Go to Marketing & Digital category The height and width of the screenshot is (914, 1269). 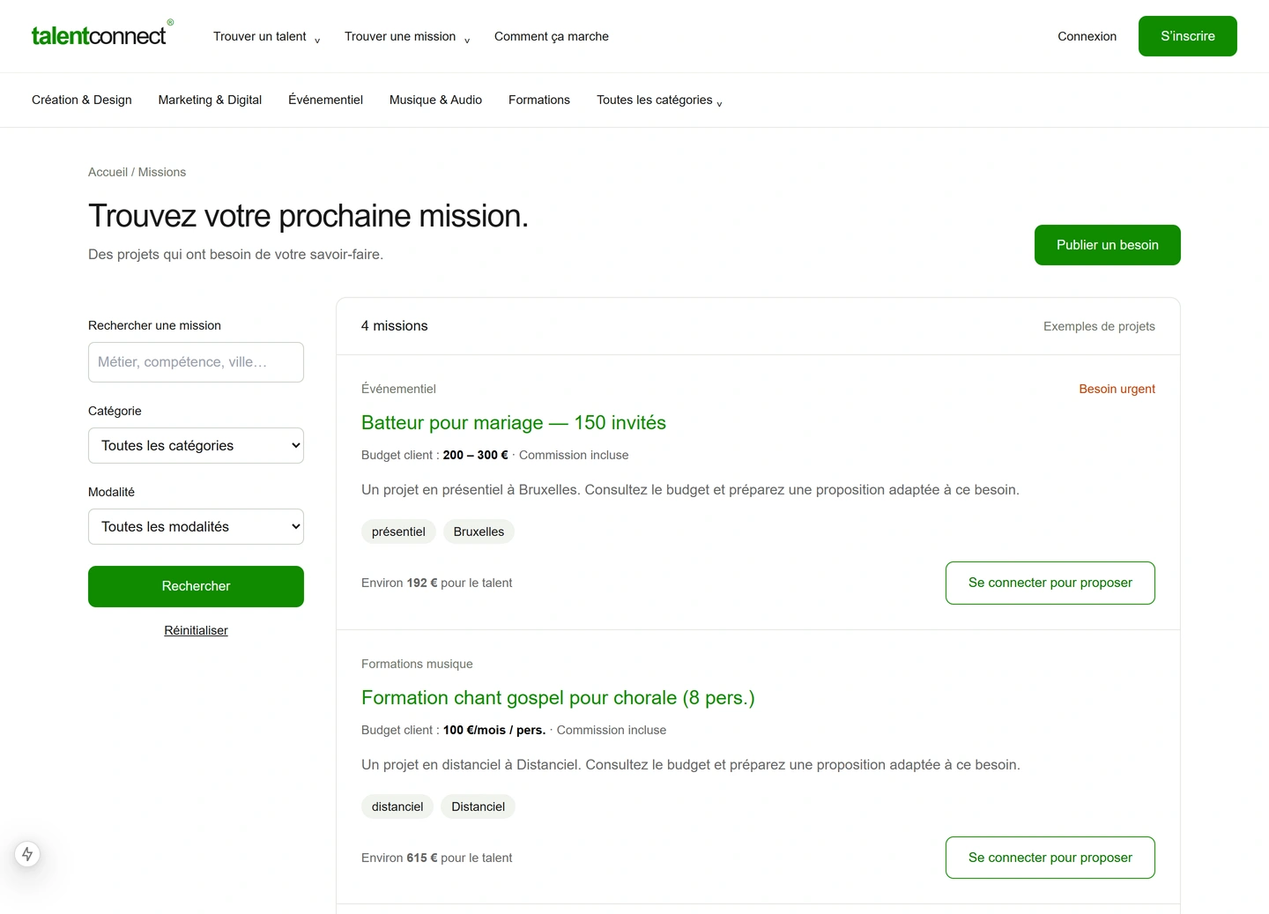[210, 100]
